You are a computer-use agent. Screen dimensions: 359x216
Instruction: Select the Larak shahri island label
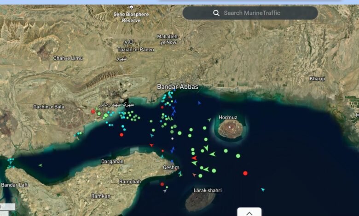(207, 190)
